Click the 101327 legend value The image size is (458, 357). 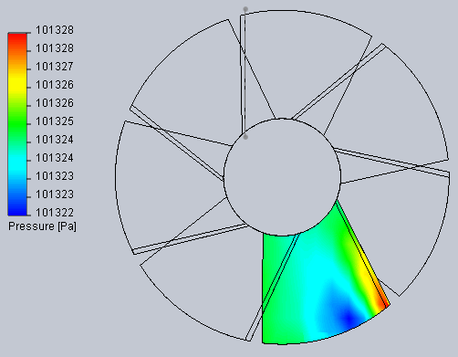(55, 67)
